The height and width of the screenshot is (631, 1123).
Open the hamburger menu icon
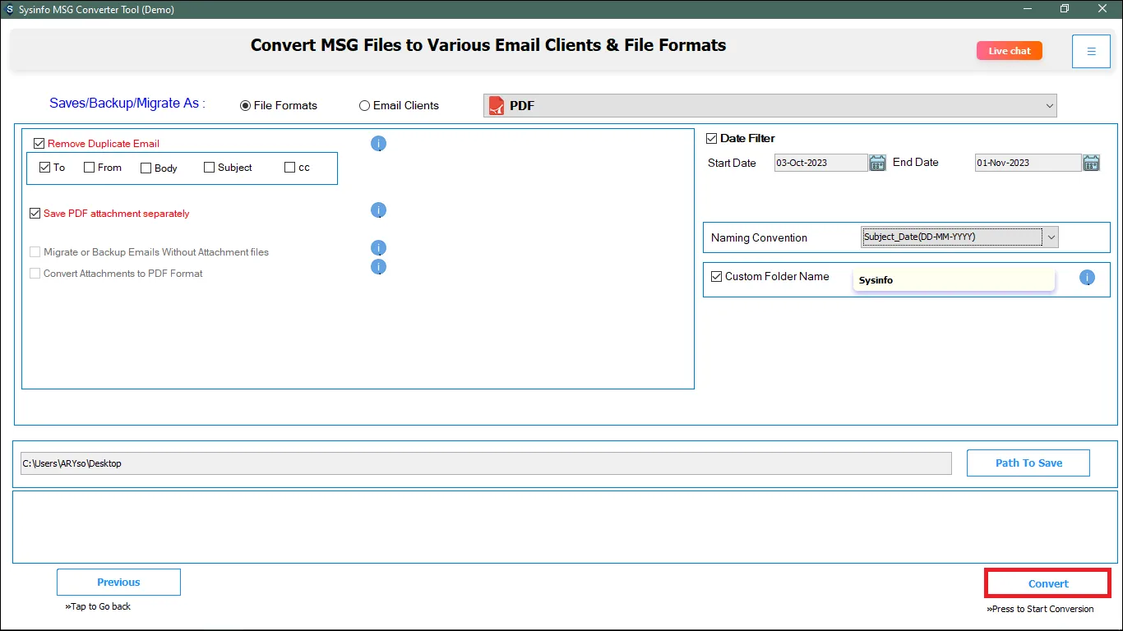(x=1091, y=51)
